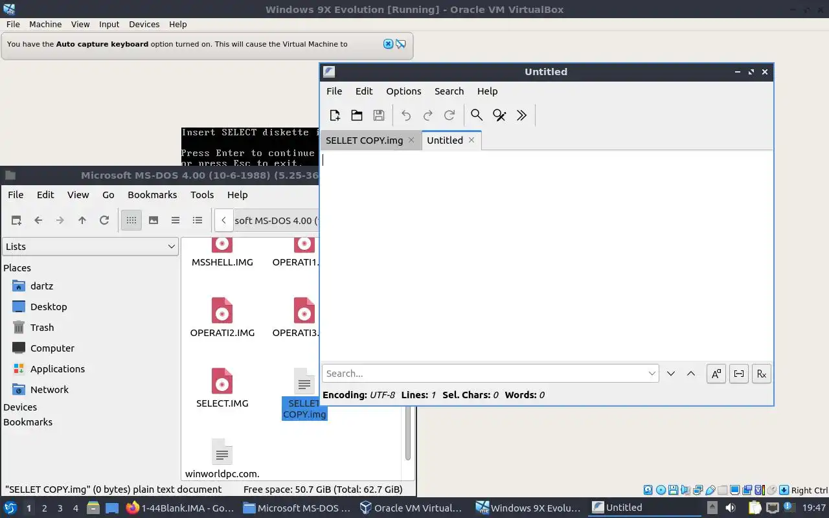829x518 pixels.
Task: Expand the toolbar overflow double-chevron
Action: click(x=521, y=115)
